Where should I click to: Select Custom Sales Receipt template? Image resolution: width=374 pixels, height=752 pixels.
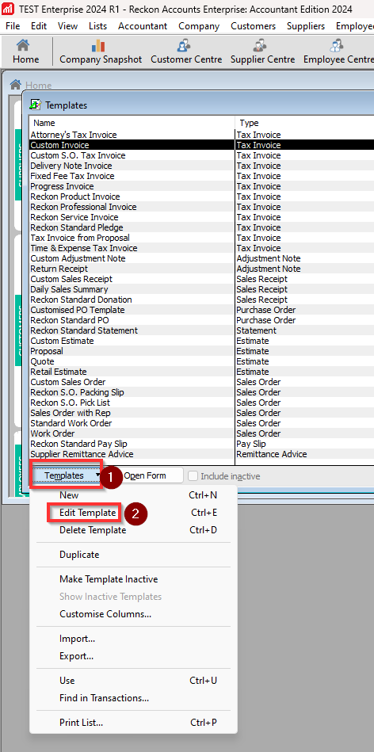click(x=201, y=279)
